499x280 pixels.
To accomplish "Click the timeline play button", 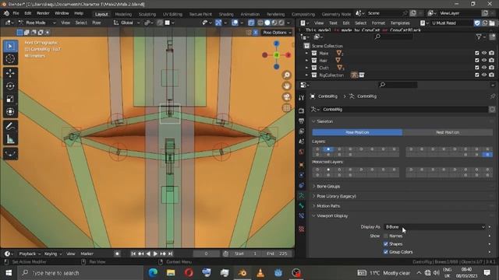I will (155, 254).
